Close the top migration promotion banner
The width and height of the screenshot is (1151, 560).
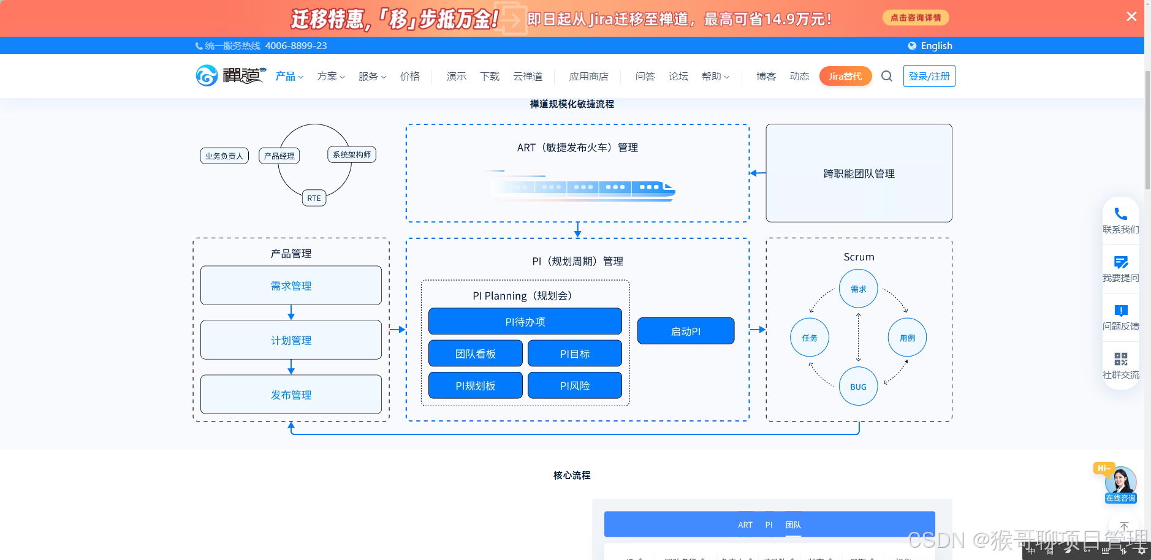click(1131, 17)
